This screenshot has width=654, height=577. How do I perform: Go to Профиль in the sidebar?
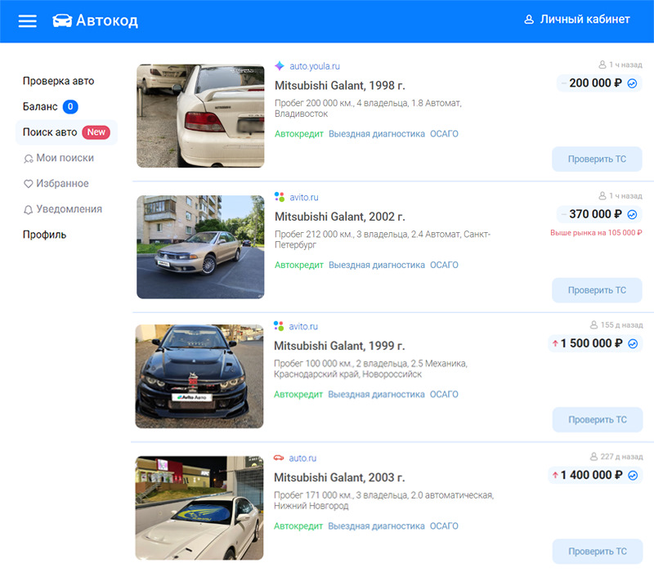pos(44,235)
